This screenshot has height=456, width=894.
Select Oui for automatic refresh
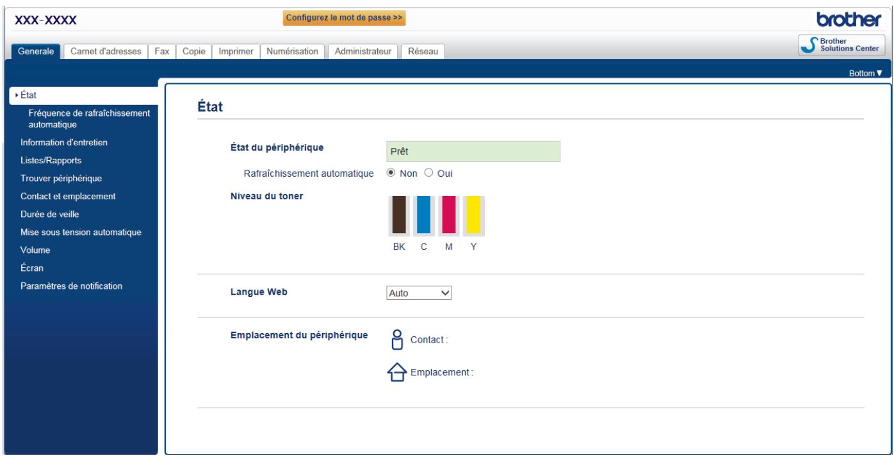point(428,173)
